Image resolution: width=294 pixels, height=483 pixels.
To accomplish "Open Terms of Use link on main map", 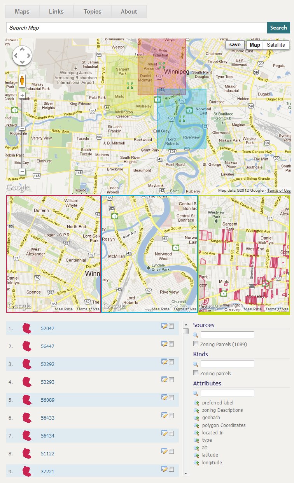I will coord(279,191).
